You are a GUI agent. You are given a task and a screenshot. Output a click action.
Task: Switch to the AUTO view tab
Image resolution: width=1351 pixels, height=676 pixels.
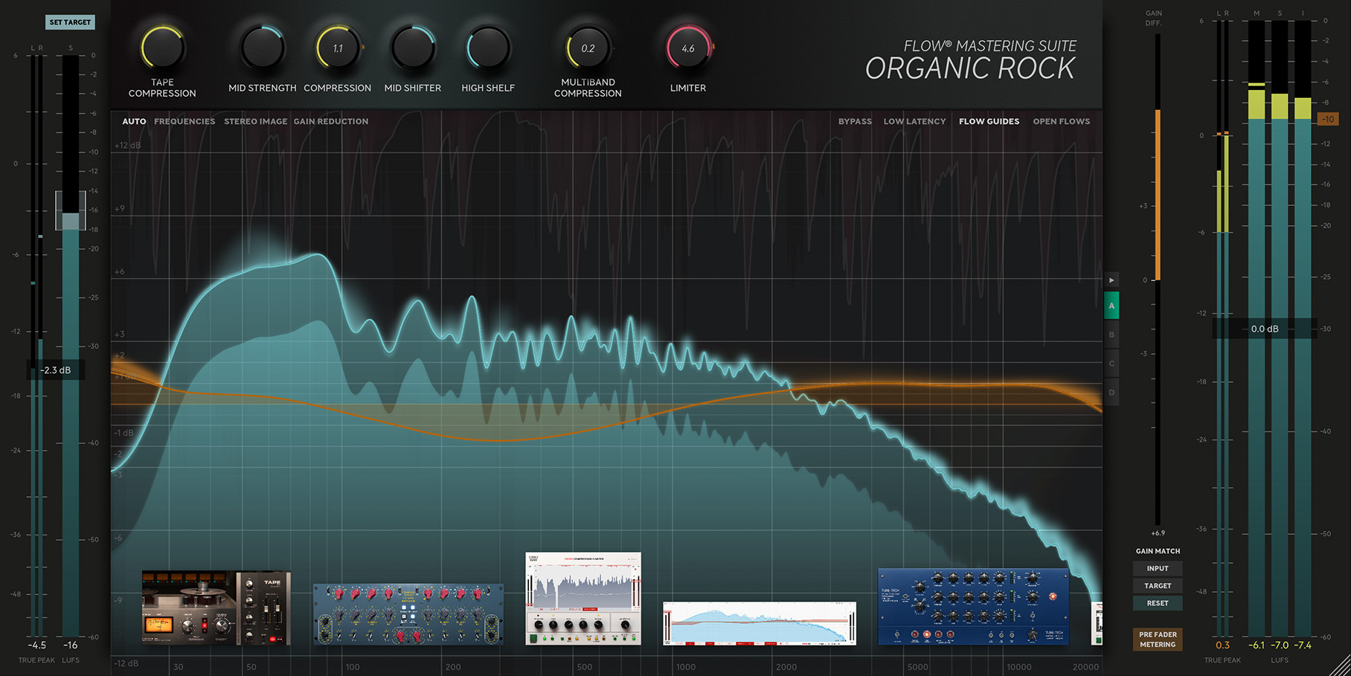[134, 121]
